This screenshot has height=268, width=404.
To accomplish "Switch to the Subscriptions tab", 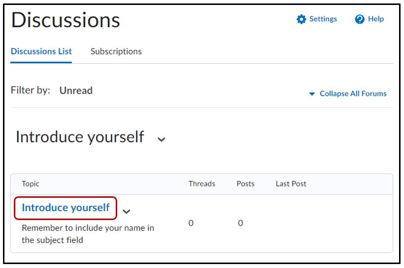I will 116,51.
